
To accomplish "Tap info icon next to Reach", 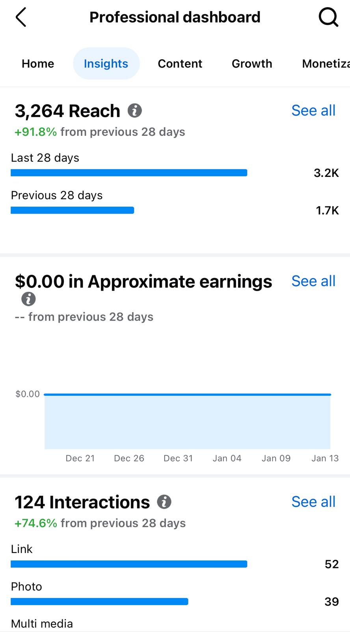I will [135, 111].
